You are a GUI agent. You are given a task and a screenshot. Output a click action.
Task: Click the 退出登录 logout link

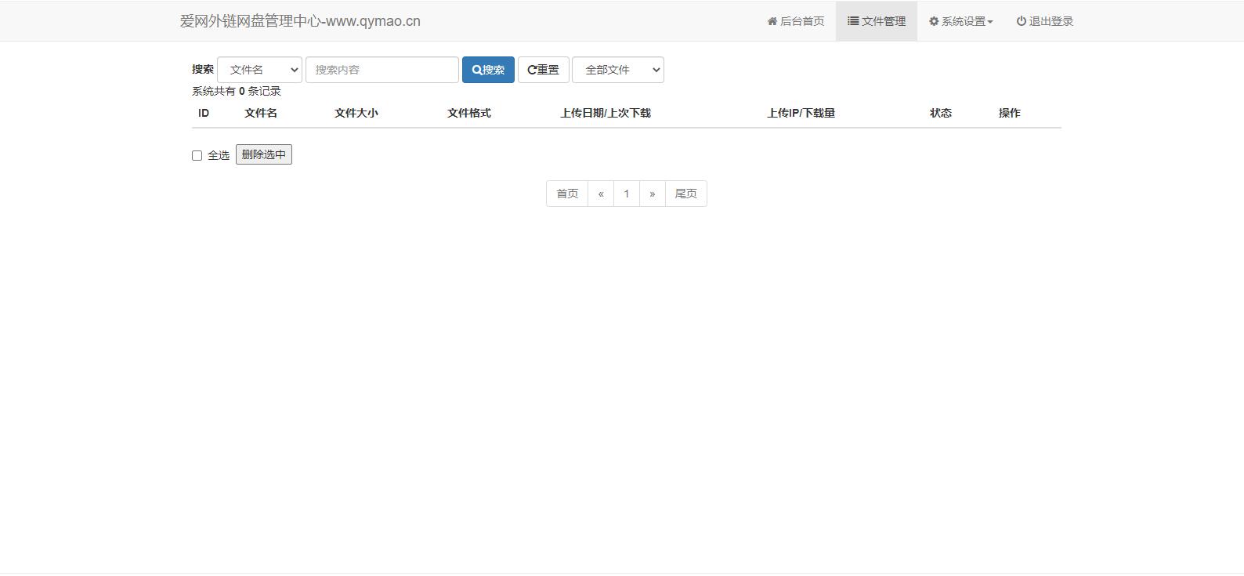click(x=1051, y=21)
